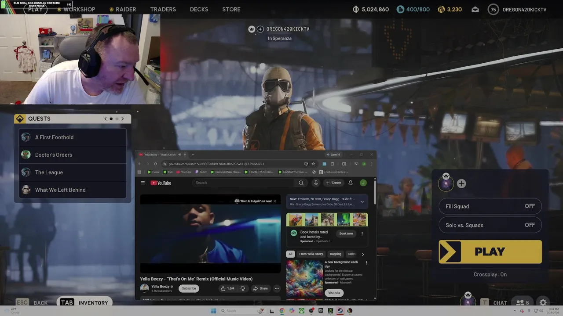Subscribe to Yella Beezy channel
The height and width of the screenshot is (316, 563).
tap(189, 288)
